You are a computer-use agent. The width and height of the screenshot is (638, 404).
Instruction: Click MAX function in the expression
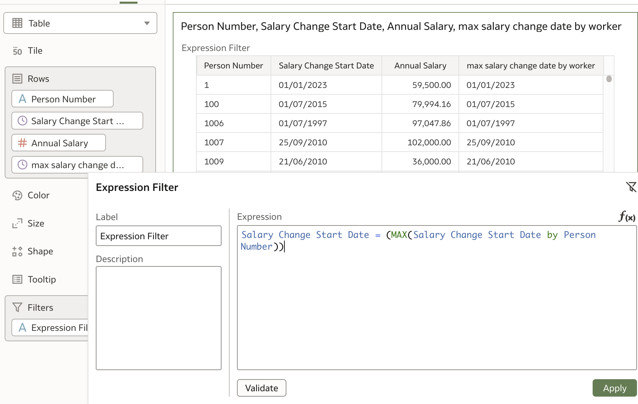click(x=399, y=235)
